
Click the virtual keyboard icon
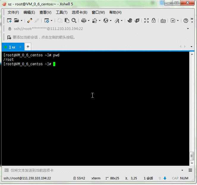pyautogui.click(x=163, y=21)
